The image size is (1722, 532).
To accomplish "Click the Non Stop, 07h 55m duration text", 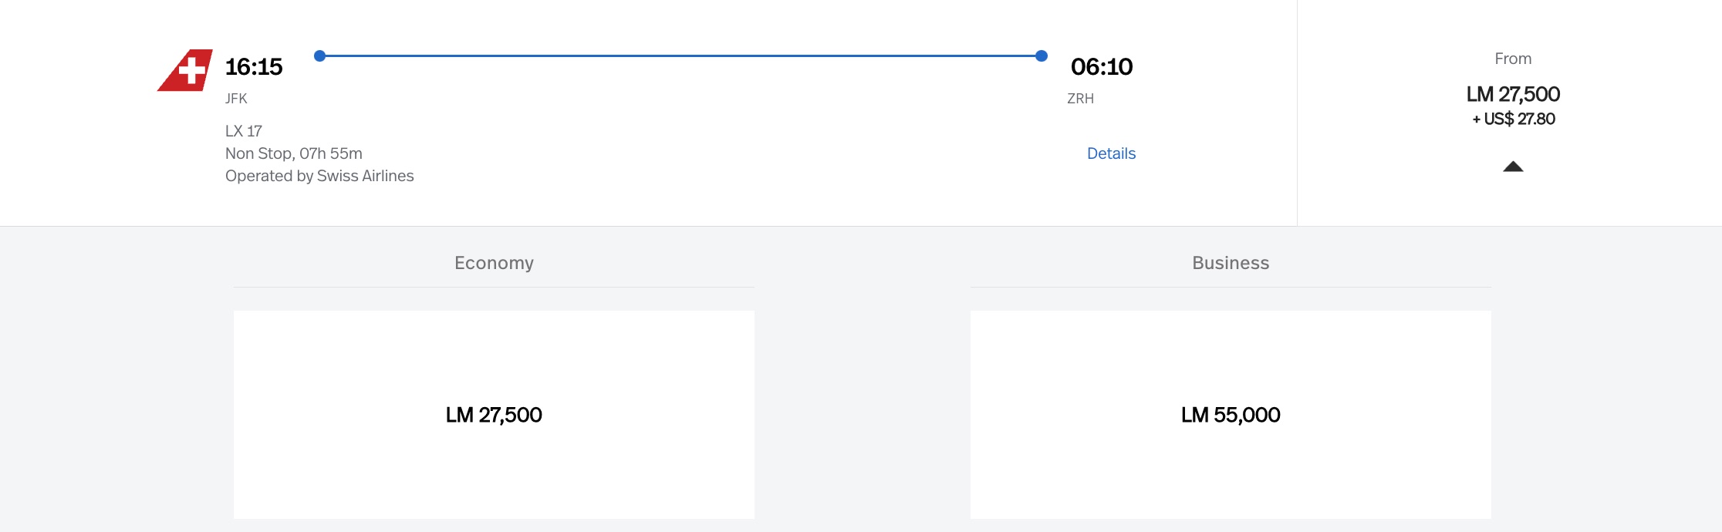I will (x=294, y=153).
